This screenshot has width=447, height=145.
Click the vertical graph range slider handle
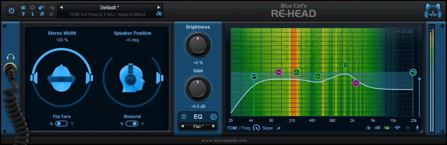(x=419, y=79)
